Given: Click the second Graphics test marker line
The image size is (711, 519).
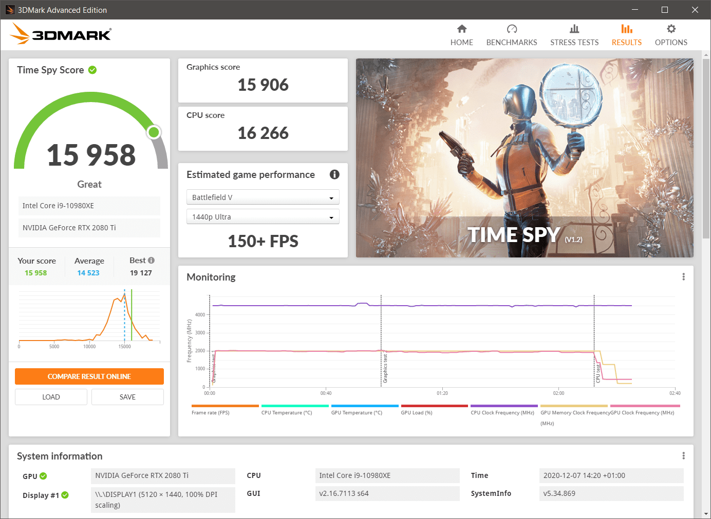Looking at the screenshot, I should [x=381, y=341].
